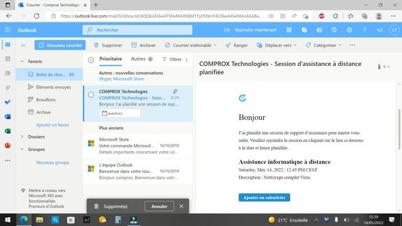Viewport: 402px width, 226px height.
Task: Click the Nouveau groupe link
Action: click(x=52, y=163)
